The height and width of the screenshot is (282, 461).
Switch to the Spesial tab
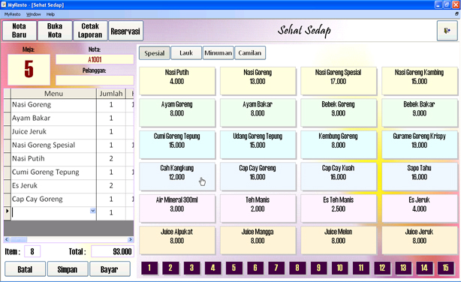(155, 53)
